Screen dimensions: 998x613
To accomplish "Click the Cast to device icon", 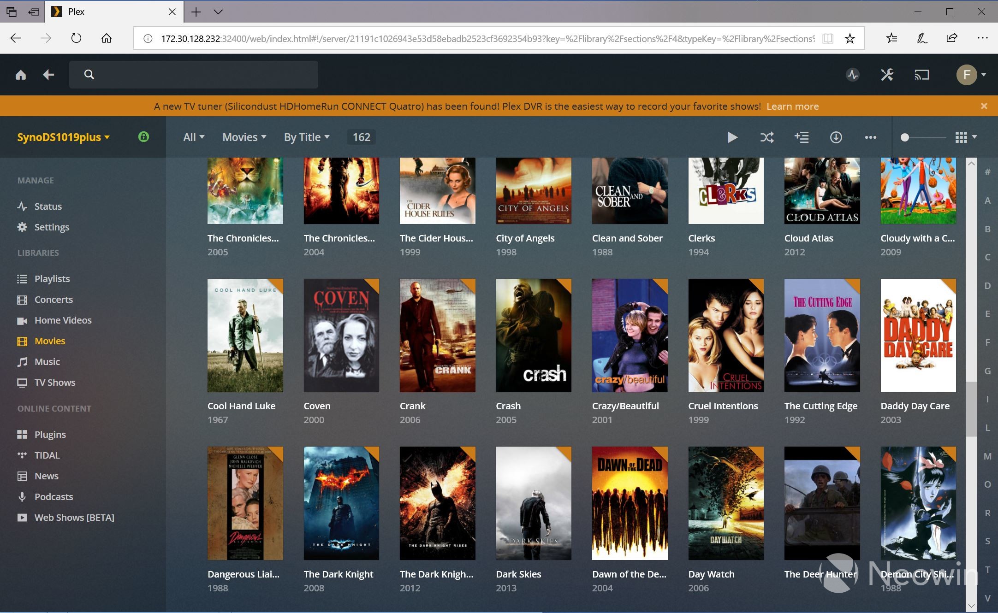I will [x=921, y=75].
